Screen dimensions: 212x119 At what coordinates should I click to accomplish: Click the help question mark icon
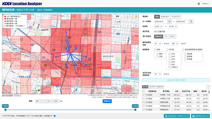(55, 116)
